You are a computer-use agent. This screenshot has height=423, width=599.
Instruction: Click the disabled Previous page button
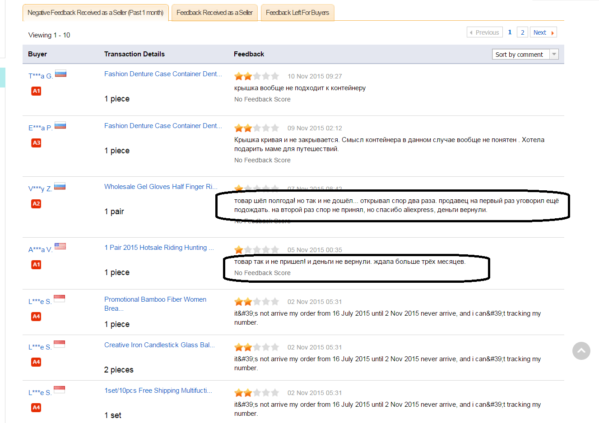484,32
